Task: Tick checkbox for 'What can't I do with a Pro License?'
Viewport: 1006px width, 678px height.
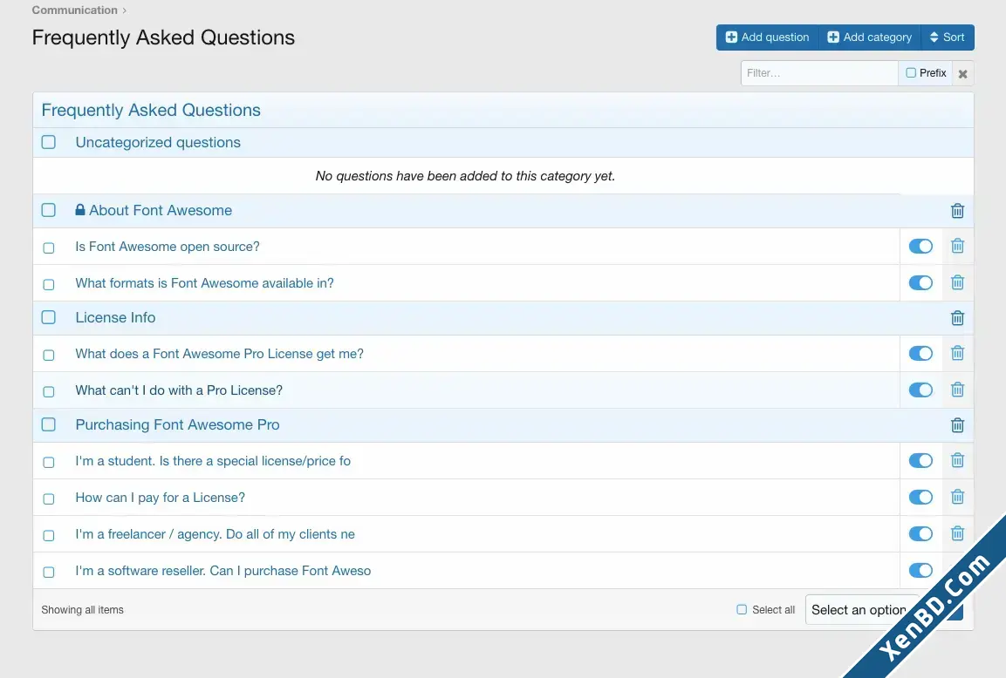Action: point(49,391)
